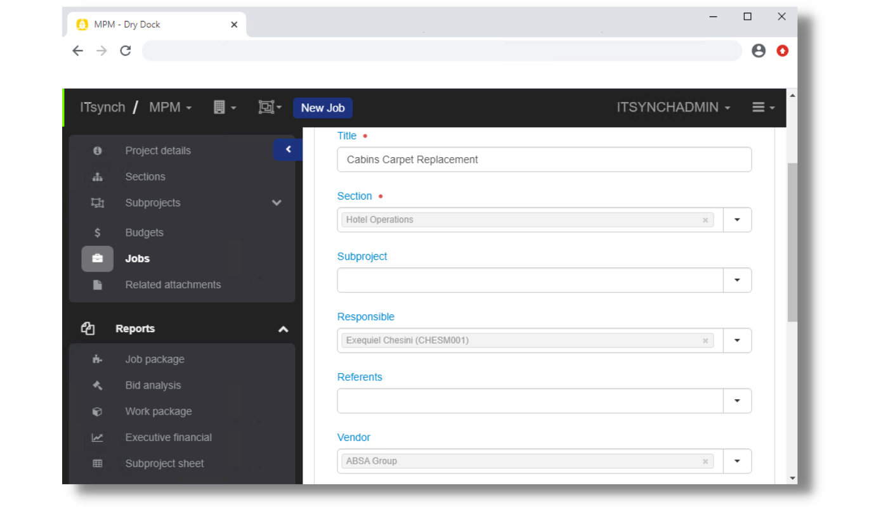Click the browser profile avatar icon
Screen dimensions: 888x507
(x=759, y=51)
